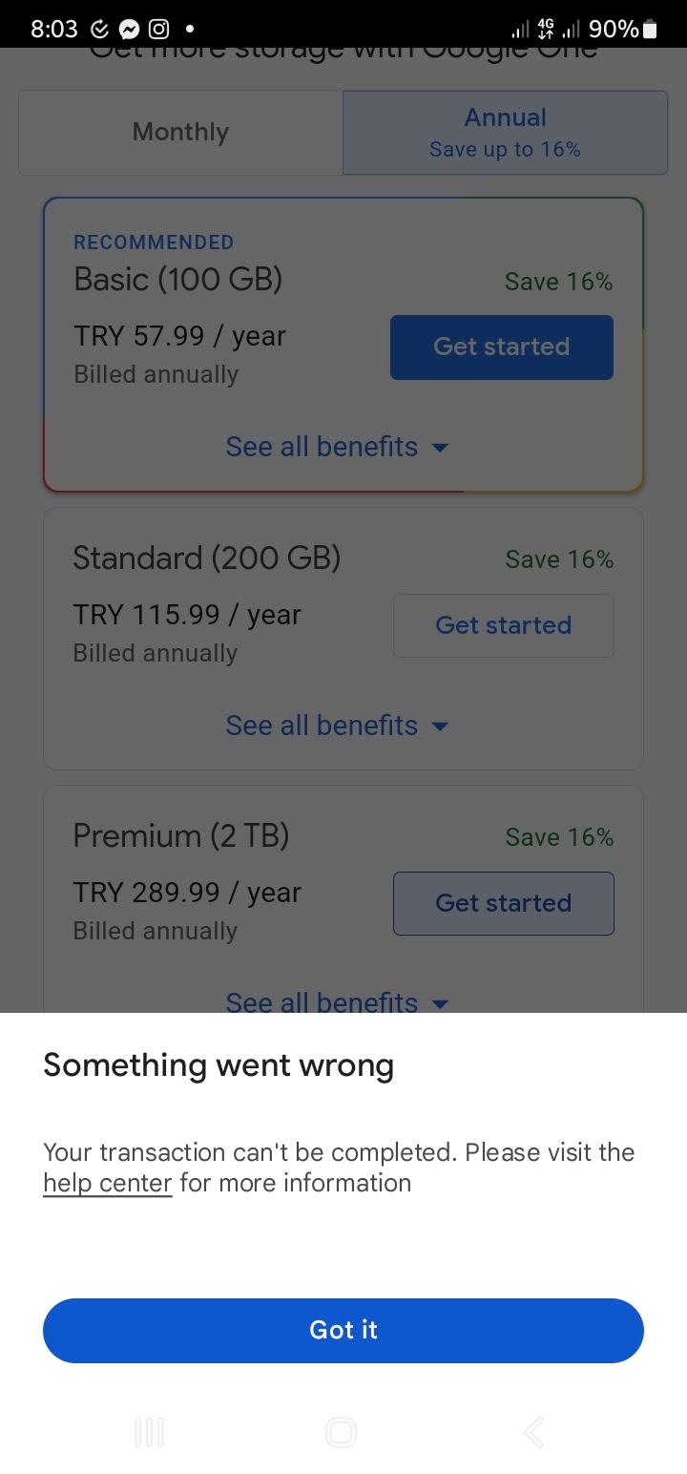This screenshot has height=1474, width=687.
Task: Tap the Messenger notification icon
Action: pyautogui.click(x=129, y=30)
